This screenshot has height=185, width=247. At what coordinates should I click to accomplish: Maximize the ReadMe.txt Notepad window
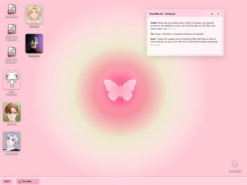pos(212,14)
